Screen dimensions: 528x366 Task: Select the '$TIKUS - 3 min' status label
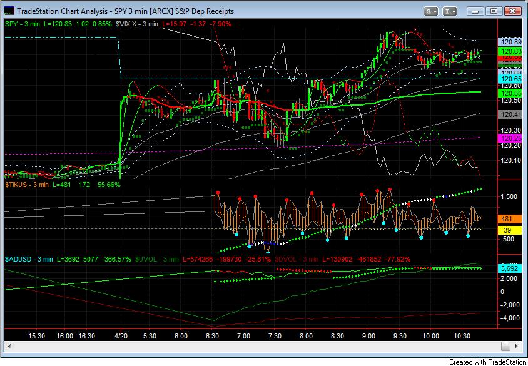point(27,185)
